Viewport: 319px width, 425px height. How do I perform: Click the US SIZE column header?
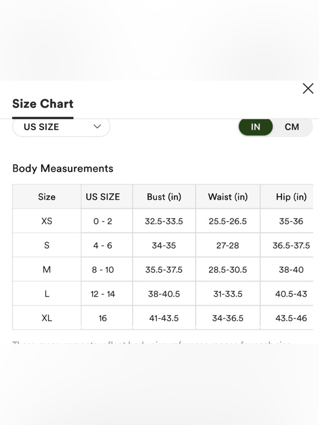[x=103, y=197]
